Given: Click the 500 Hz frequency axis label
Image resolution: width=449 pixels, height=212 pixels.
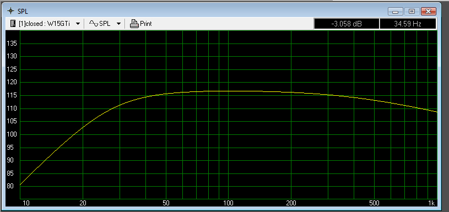Looking at the screenshot, I should tap(374, 203).
